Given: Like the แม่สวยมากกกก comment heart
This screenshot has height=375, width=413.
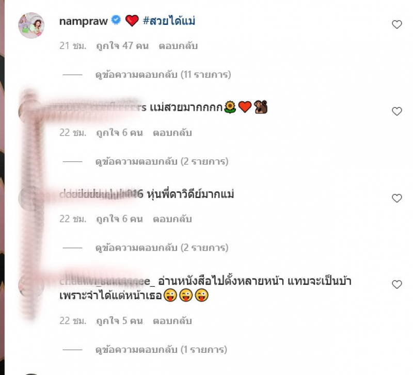Looking at the screenshot, I should (x=396, y=111).
